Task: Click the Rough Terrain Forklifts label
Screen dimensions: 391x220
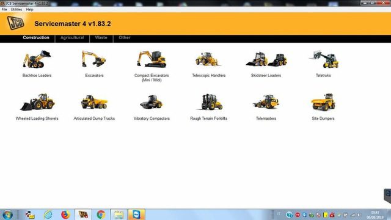Action: click(x=209, y=119)
